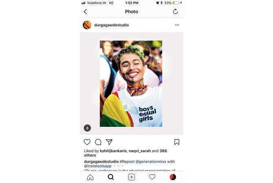The height and width of the screenshot is (183, 273).
Task: Open @generationmixx mention in caption
Action: point(151,161)
